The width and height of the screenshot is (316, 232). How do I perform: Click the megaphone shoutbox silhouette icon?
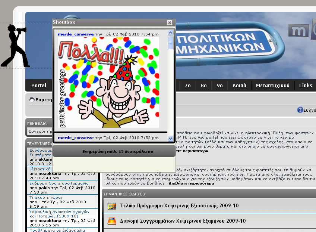tap(16, 45)
